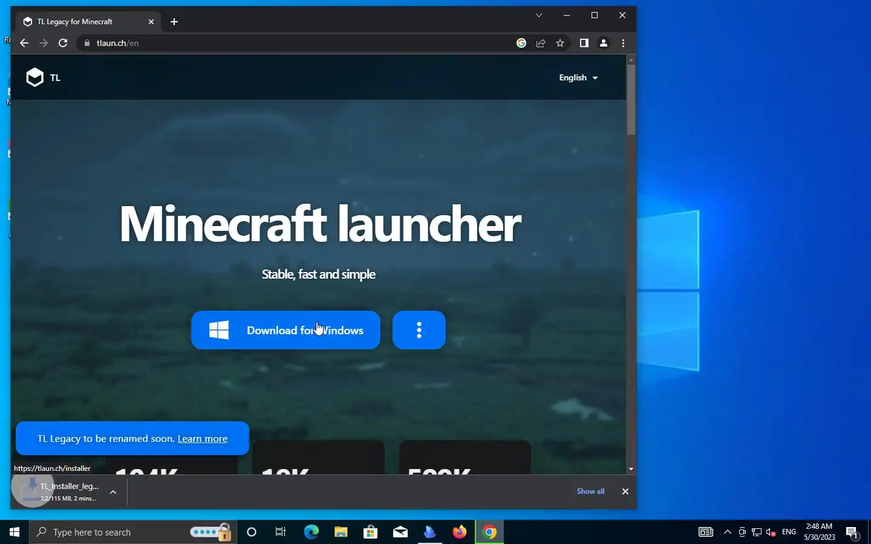Click the Google icon in address bar
This screenshot has height=544, width=871.
click(521, 43)
